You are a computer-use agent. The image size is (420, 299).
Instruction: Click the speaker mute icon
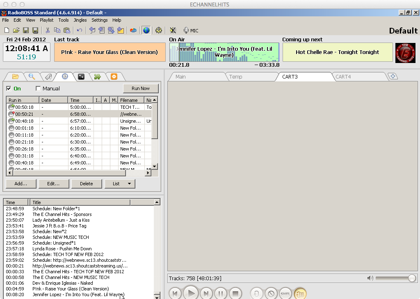click(370, 278)
